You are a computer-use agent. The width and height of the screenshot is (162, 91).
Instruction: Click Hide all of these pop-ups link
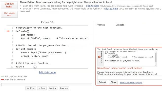pos(131,83)
